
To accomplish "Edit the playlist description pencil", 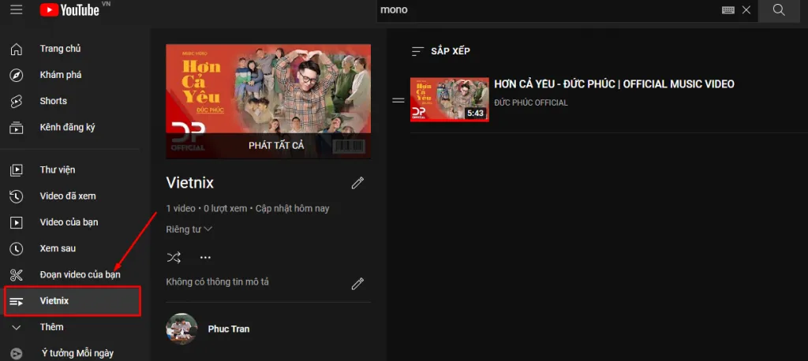I will pyautogui.click(x=357, y=284).
